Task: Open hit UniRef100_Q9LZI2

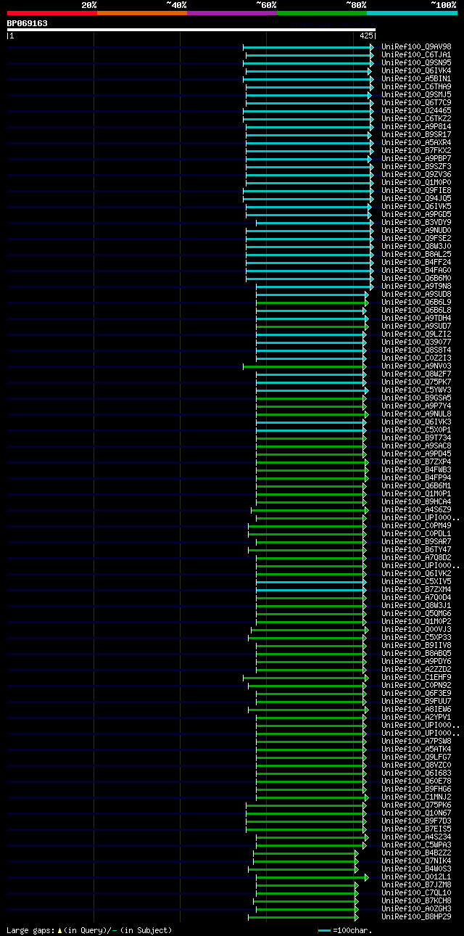Action: [416, 334]
